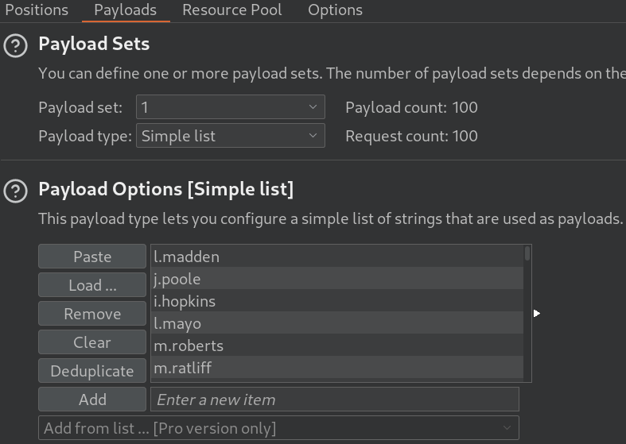This screenshot has height=444, width=626.
Task: Click the Deduplicate button
Action: coord(92,371)
